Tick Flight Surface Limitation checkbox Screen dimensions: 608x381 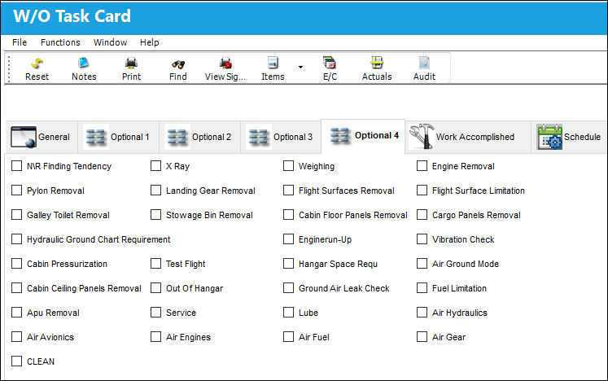coord(422,190)
